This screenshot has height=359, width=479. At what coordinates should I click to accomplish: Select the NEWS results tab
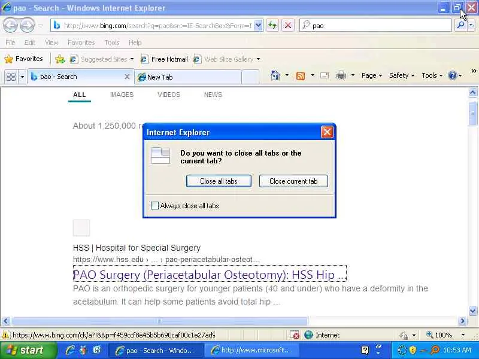pyautogui.click(x=213, y=95)
